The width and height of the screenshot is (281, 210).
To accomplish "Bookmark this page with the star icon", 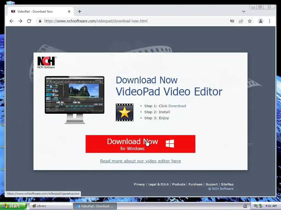I will click(x=250, y=21).
